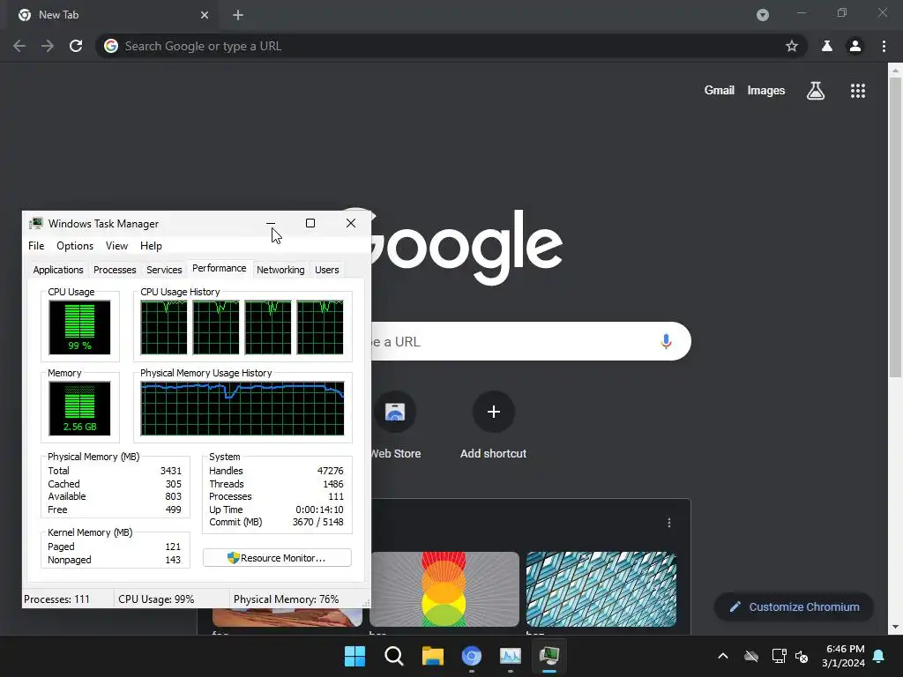Open Chrome Labs flask in toolbar
The height and width of the screenshot is (677, 903).
coord(827,46)
